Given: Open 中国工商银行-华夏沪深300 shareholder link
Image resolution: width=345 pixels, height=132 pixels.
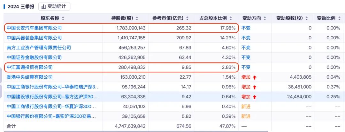Looking at the screenshot, I should pyautogui.click(x=51, y=107).
